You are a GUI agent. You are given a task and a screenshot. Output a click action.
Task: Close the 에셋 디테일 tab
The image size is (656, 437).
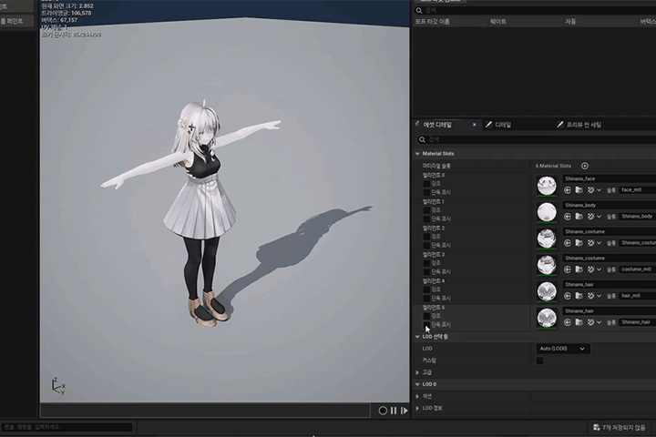click(x=474, y=125)
